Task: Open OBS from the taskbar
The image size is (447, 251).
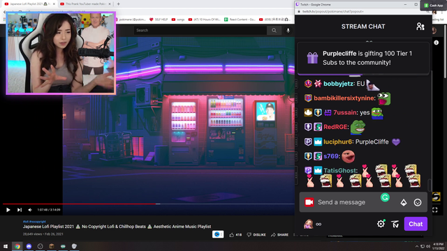Action: pyautogui.click(x=41, y=246)
